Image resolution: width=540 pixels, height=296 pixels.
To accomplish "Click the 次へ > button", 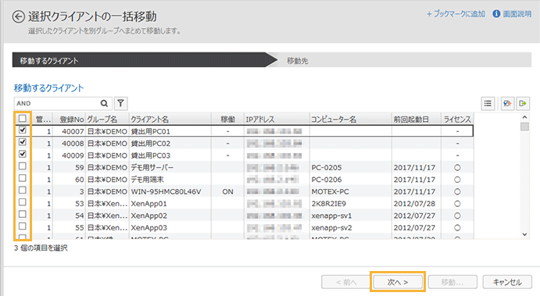I will pos(398,282).
